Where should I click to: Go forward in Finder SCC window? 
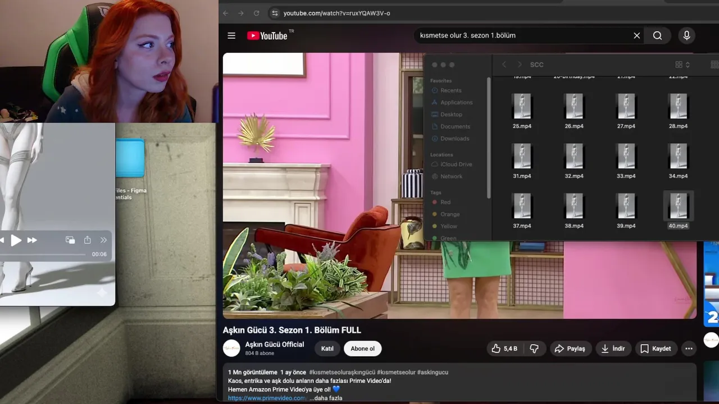tap(519, 65)
